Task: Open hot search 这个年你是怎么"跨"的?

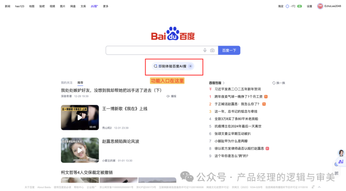Action: [231, 156]
